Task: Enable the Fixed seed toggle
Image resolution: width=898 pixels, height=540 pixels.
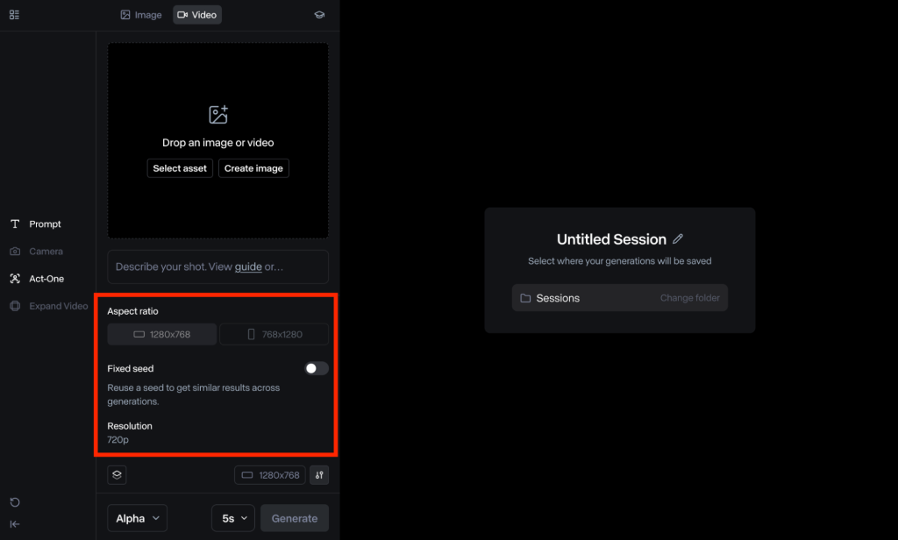Action: point(316,369)
